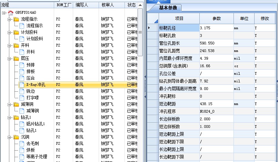
Task: Collapse the 计划投料 folder node
Action: [x=9, y=32]
